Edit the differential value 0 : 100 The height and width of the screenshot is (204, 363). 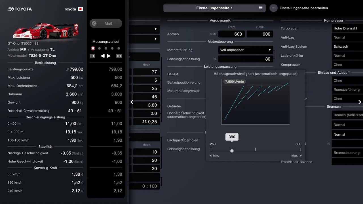pyautogui.click(x=145, y=186)
